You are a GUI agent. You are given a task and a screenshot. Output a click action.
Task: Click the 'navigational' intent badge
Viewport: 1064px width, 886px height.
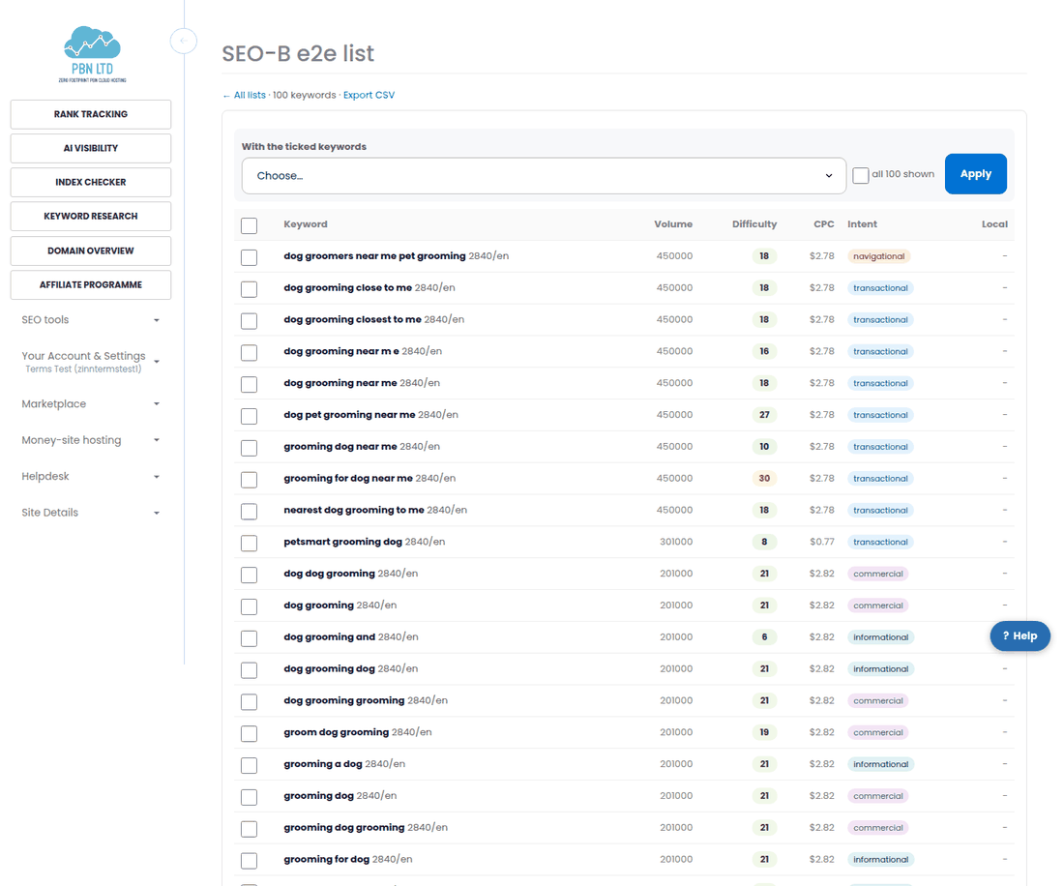click(x=878, y=255)
